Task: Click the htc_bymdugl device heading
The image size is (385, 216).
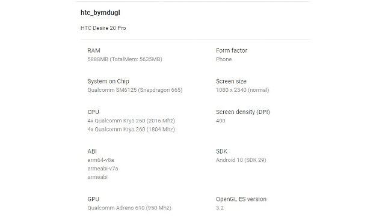Action: pyautogui.click(x=100, y=13)
